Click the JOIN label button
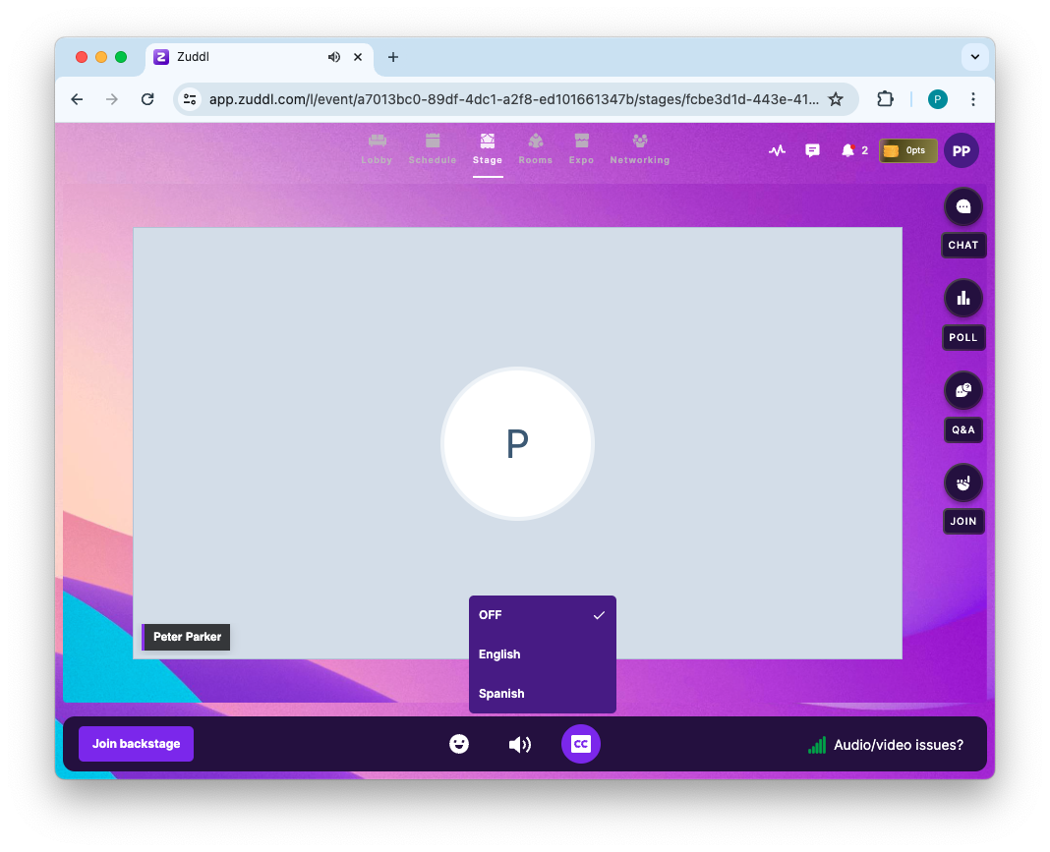Screen dimensions: 1050x852 tap(962, 522)
